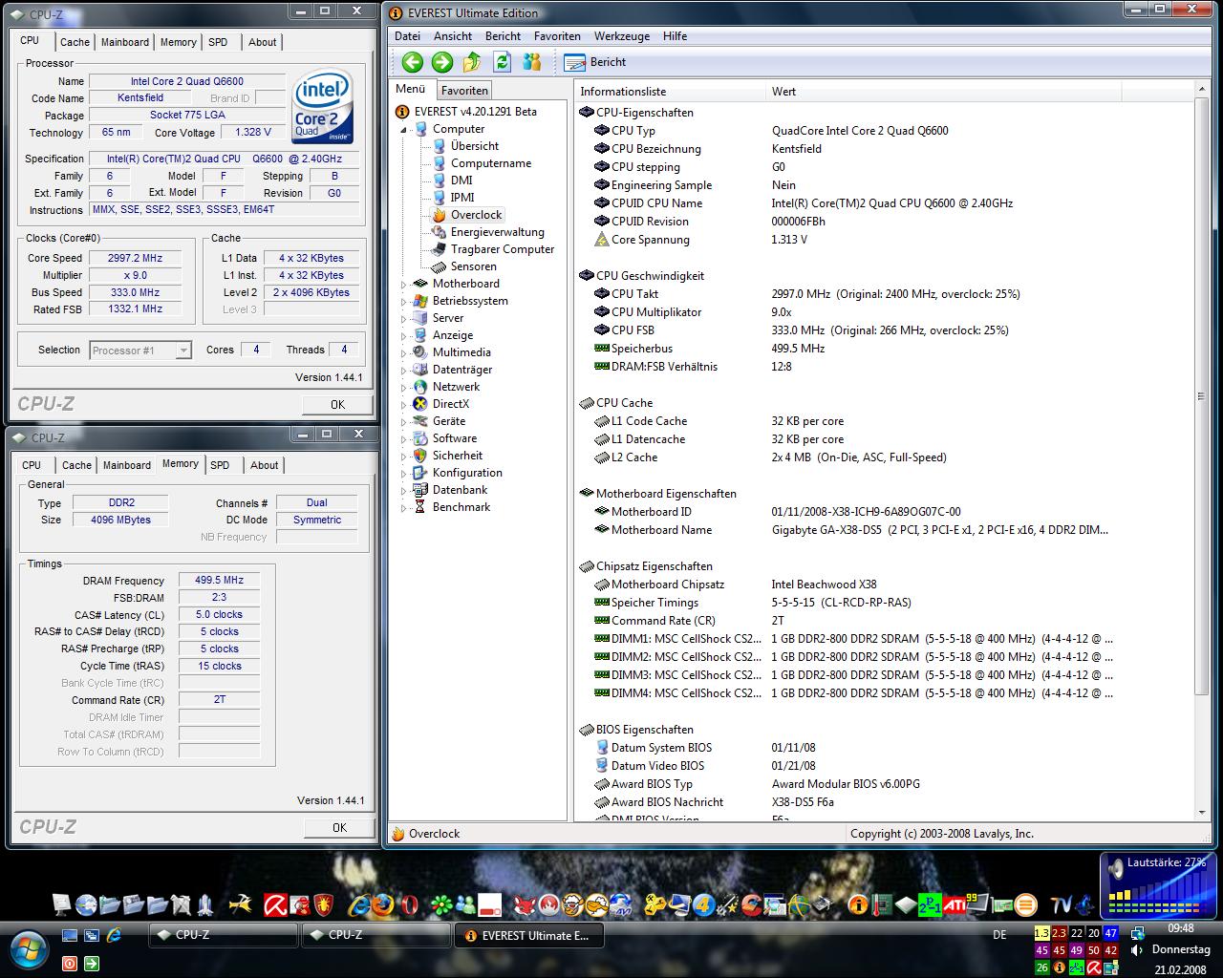Open the Werkzeuge menu

tap(621, 36)
